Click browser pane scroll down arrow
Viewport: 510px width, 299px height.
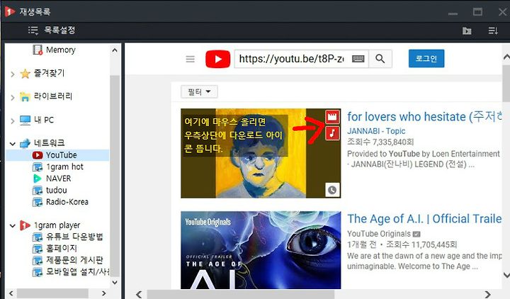(x=506, y=275)
